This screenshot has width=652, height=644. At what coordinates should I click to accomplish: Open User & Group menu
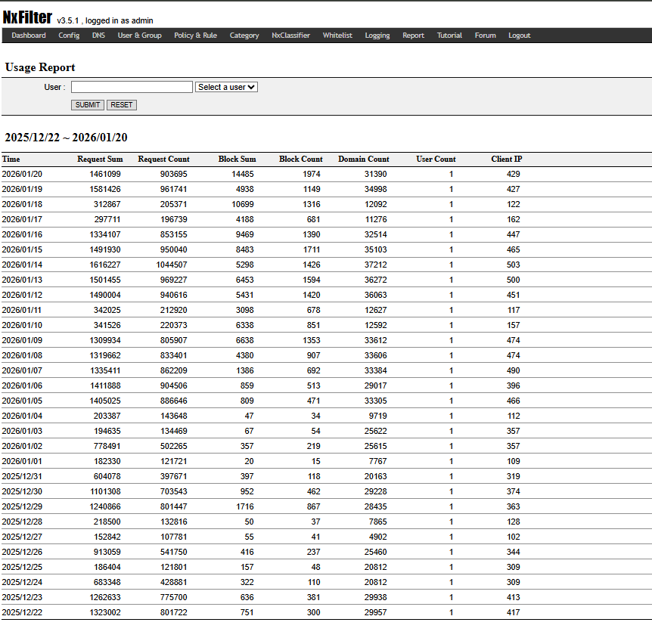pos(139,36)
